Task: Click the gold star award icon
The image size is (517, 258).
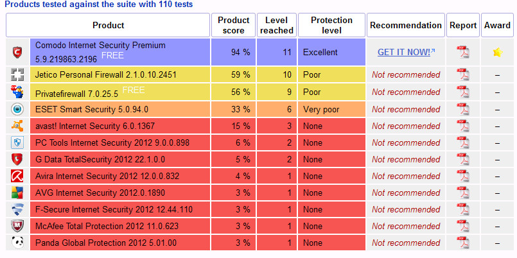Action: click(x=498, y=52)
